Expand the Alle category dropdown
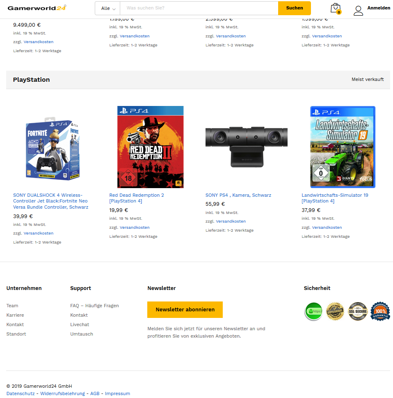393x398 pixels. [x=108, y=8]
